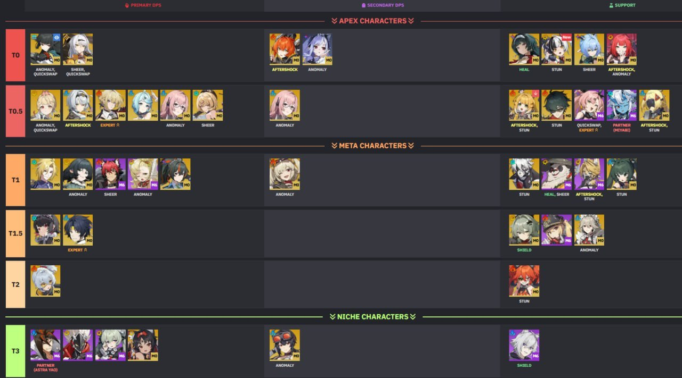682x378 pixels.
Task: Click the goggles-wearing Anomaly character in T3
Action: click(x=285, y=345)
